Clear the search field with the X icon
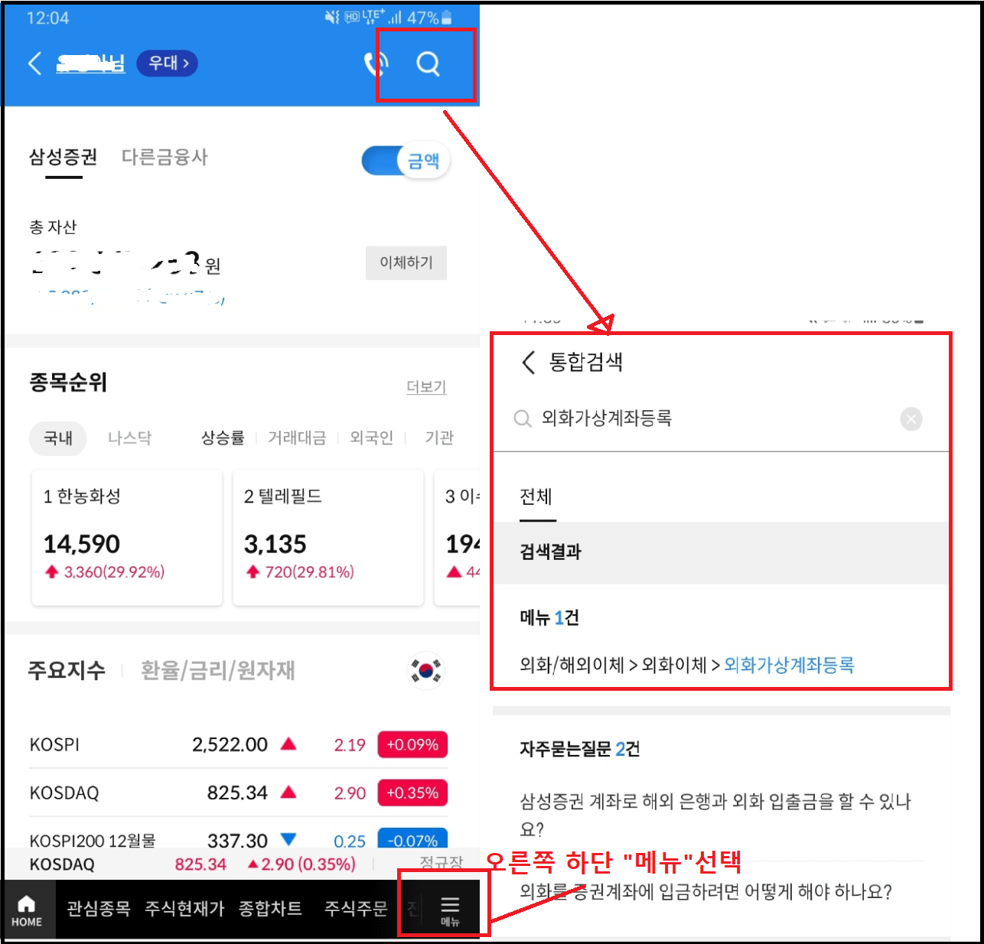This screenshot has width=984, height=944. pyautogui.click(x=911, y=418)
